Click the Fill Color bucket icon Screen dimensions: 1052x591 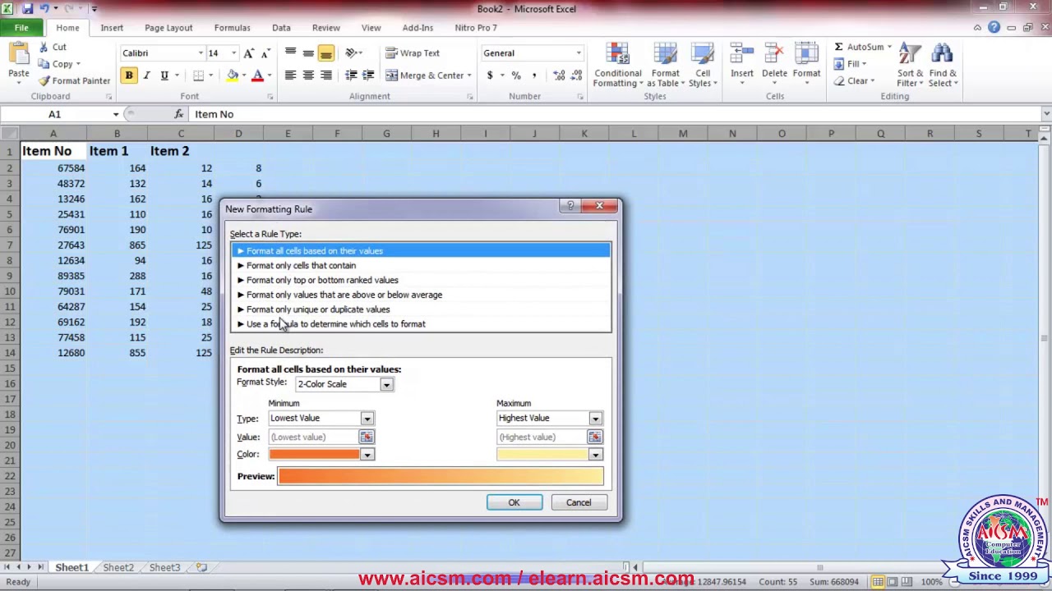233,76
